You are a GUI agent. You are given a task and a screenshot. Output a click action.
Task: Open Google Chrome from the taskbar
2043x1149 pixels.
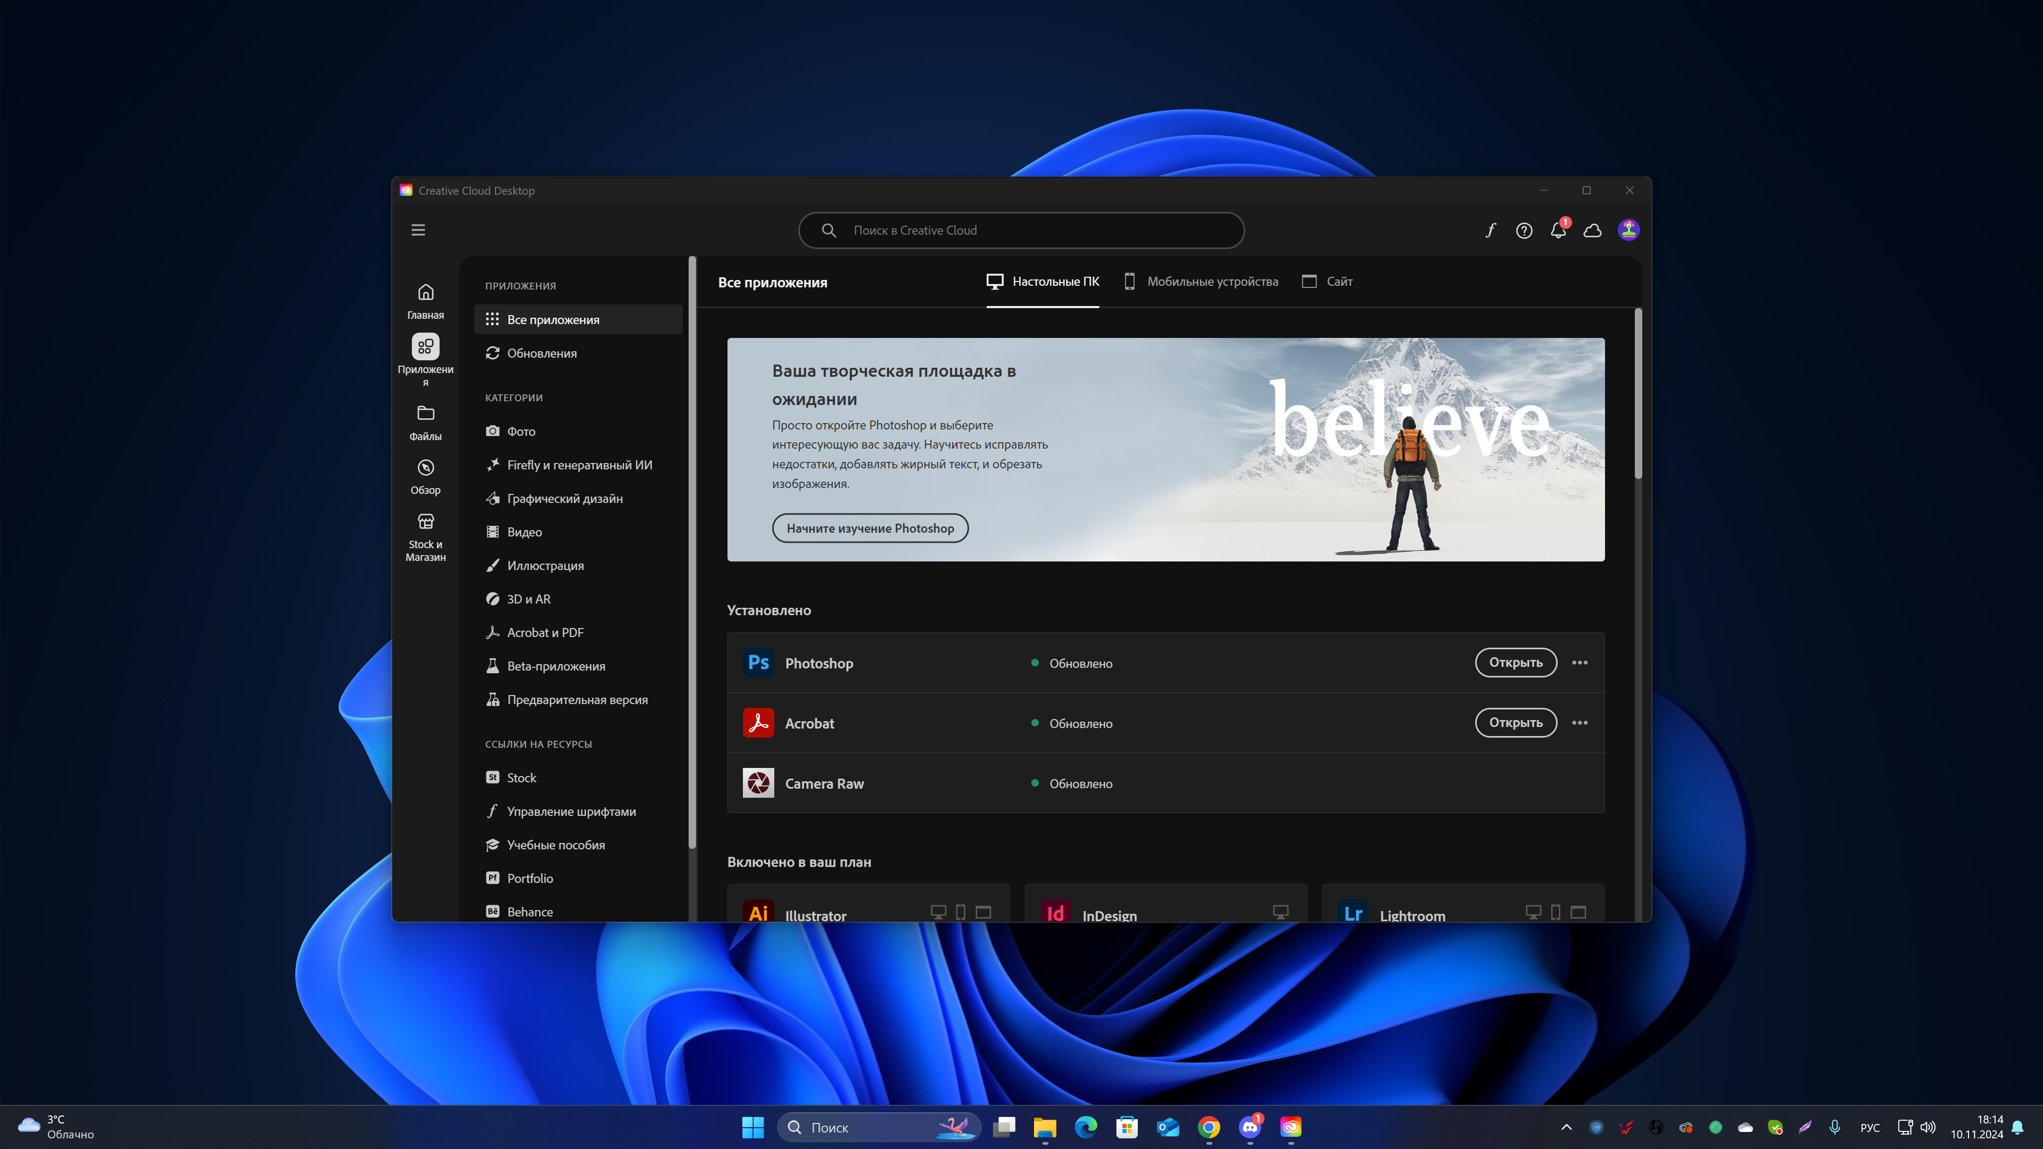(1209, 1127)
